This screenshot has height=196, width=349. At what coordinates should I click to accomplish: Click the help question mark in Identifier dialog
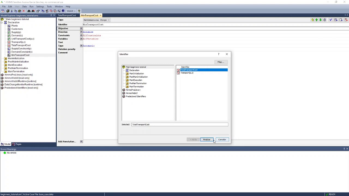click(218, 54)
